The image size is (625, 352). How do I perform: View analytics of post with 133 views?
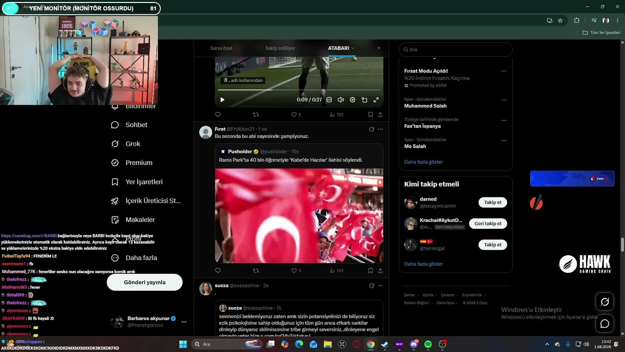(x=336, y=270)
